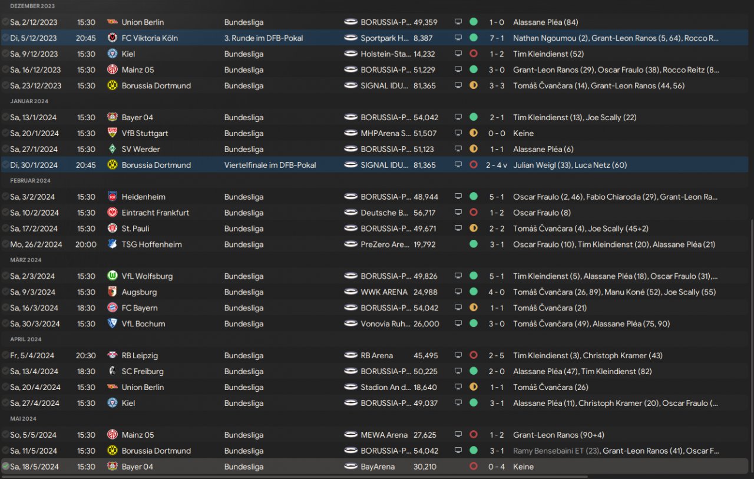Image resolution: width=754 pixels, height=479 pixels.
Task: Click the 2 - 5 score against RB Leipzig
Action: click(x=497, y=356)
